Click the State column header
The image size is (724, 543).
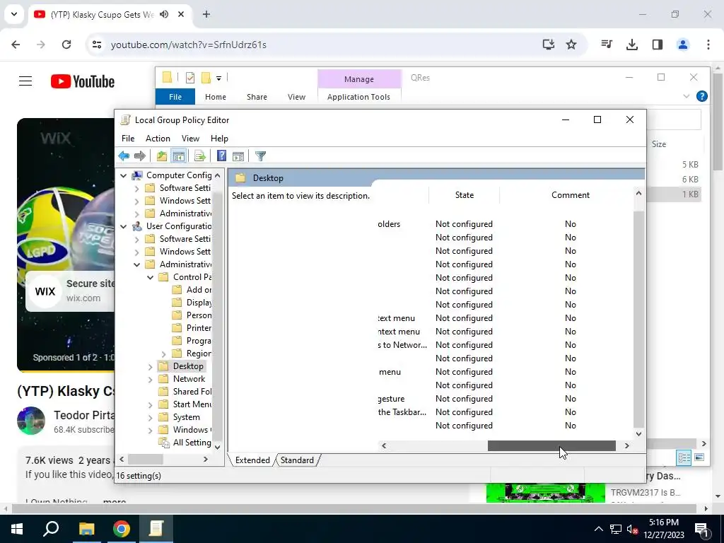[464, 195]
